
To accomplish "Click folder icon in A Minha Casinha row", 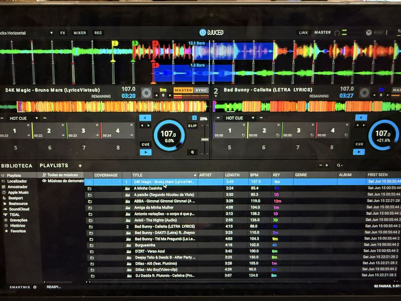I will 89,189.
